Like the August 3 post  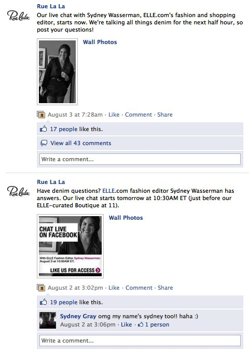(x=114, y=115)
